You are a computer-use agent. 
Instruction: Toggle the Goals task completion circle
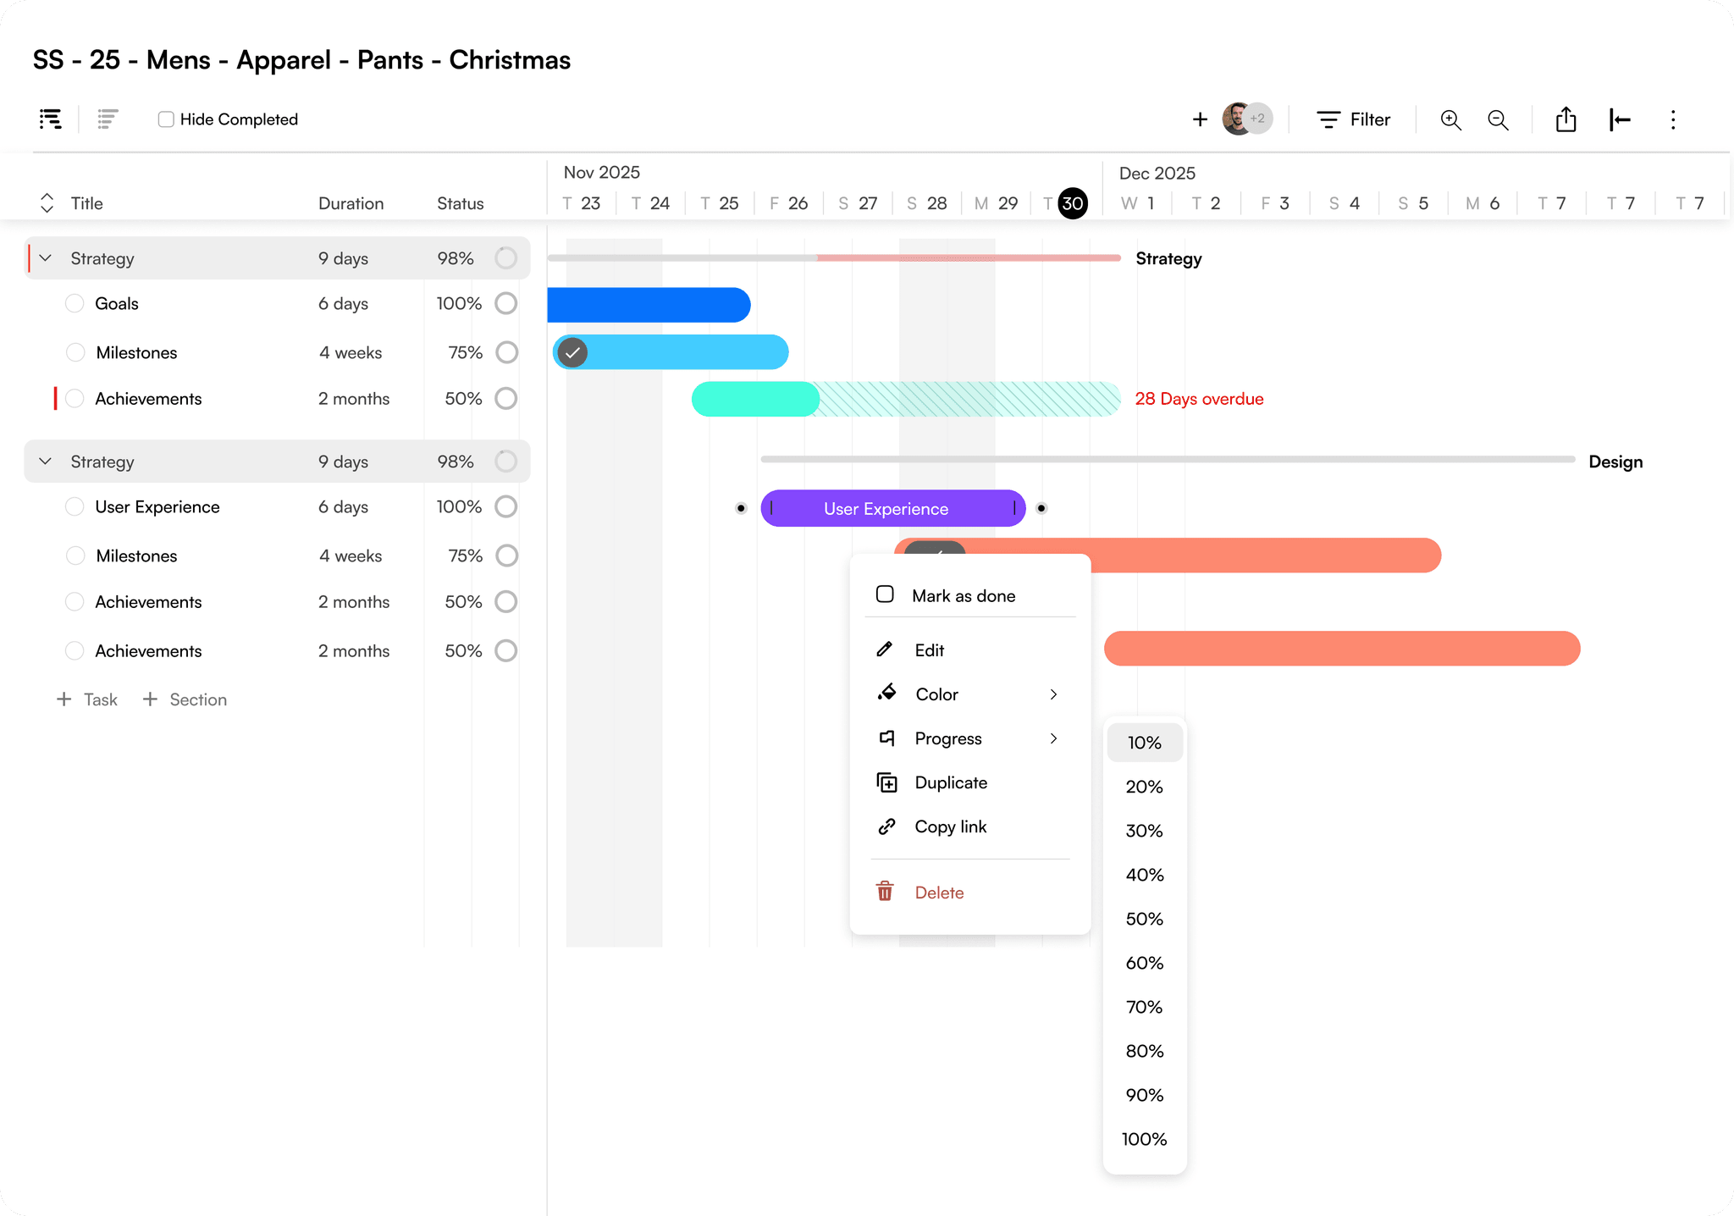coord(75,303)
